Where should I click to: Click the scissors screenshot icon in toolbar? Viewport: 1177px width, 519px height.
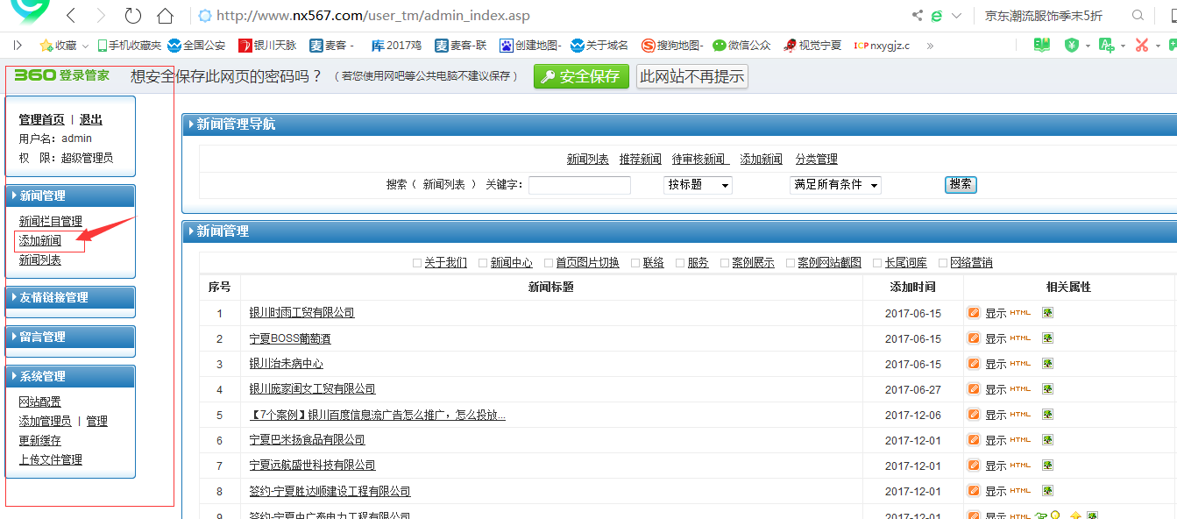1141,46
